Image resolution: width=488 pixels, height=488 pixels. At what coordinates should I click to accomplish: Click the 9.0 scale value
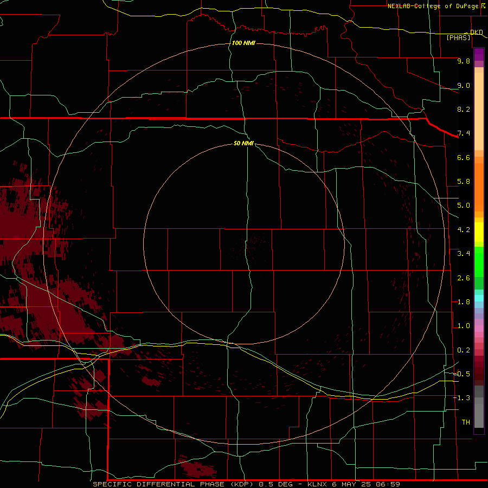pyautogui.click(x=464, y=85)
